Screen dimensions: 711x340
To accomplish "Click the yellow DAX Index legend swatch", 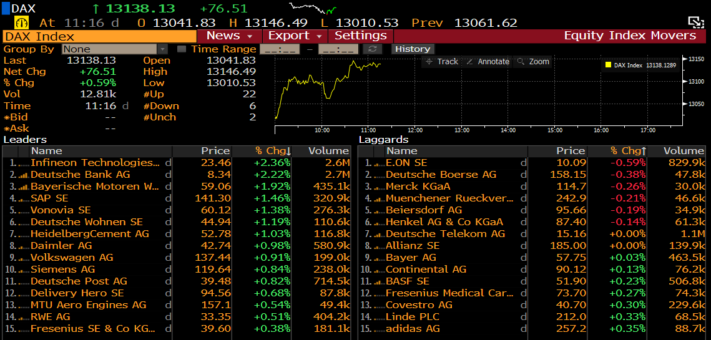I will [x=608, y=66].
